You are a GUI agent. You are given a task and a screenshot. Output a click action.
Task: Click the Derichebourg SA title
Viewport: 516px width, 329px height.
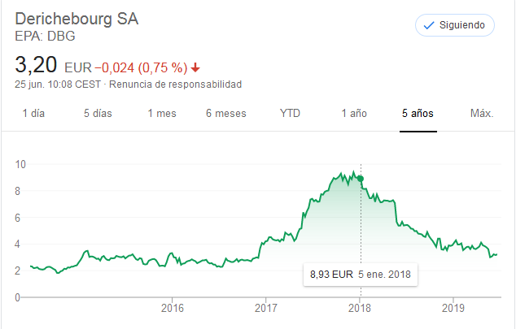tap(77, 19)
